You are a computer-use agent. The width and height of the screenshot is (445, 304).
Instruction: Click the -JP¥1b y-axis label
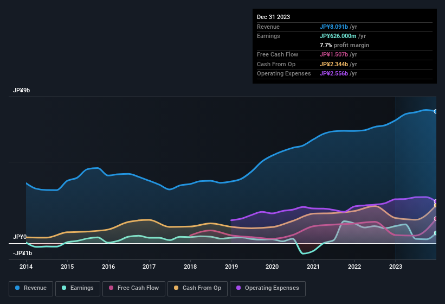coord(22,253)
